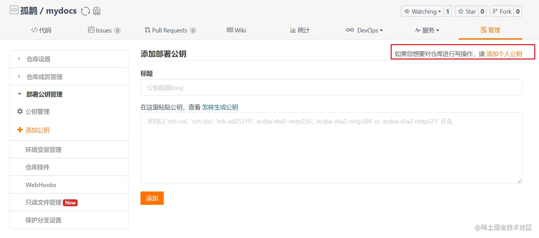Open the 统计 tab

coord(300,30)
